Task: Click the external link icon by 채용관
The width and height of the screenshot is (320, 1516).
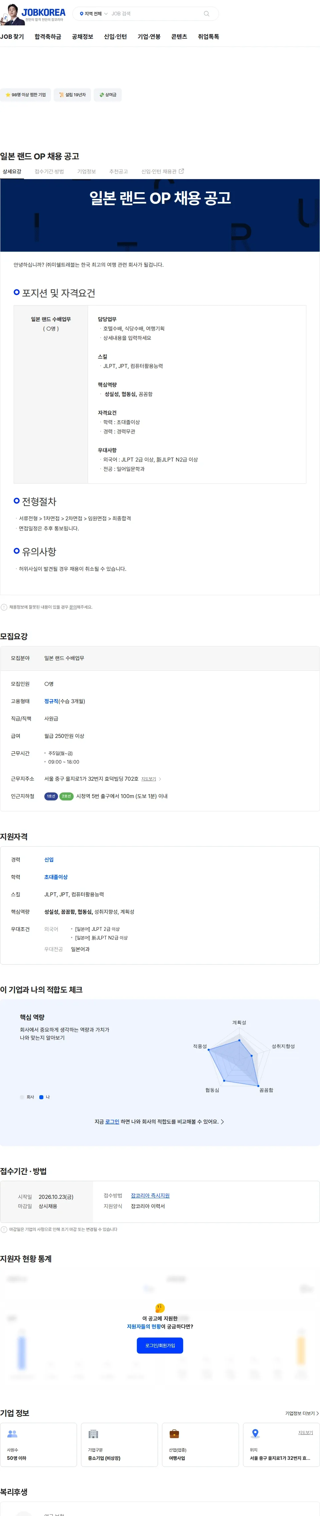Action: (181, 171)
